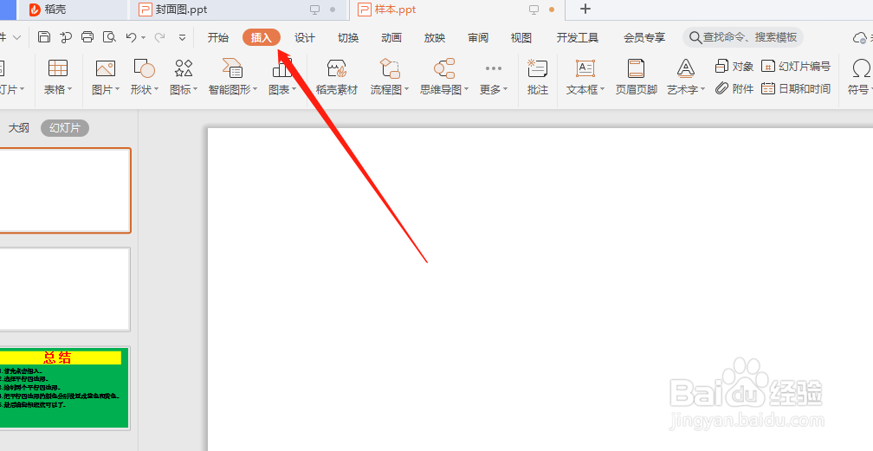Insert 幻灯片编号 slide number
Screen dimensions: 873x451
796,67
